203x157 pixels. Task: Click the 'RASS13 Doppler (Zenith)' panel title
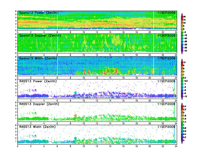click(39, 104)
